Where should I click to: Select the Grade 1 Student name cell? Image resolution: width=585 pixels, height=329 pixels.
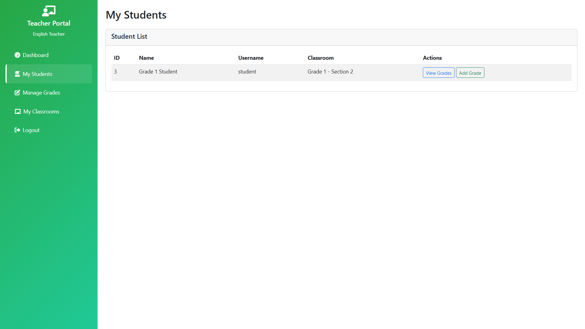tap(158, 72)
